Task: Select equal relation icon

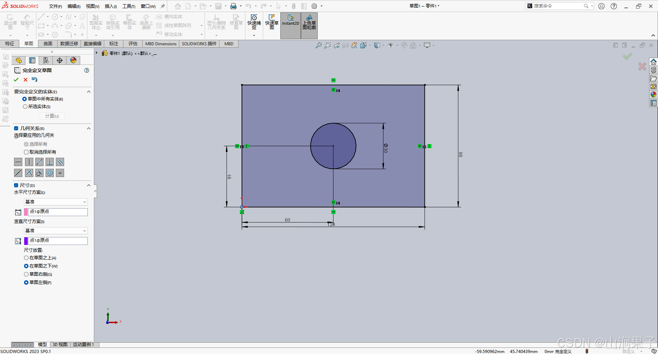Action: (60, 173)
